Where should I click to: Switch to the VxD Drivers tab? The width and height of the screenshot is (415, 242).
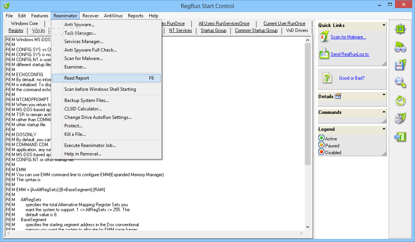pyautogui.click(x=297, y=30)
